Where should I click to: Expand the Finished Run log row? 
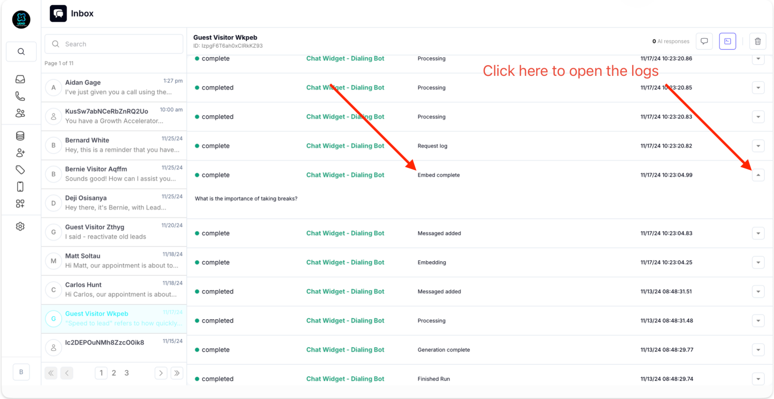758,379
